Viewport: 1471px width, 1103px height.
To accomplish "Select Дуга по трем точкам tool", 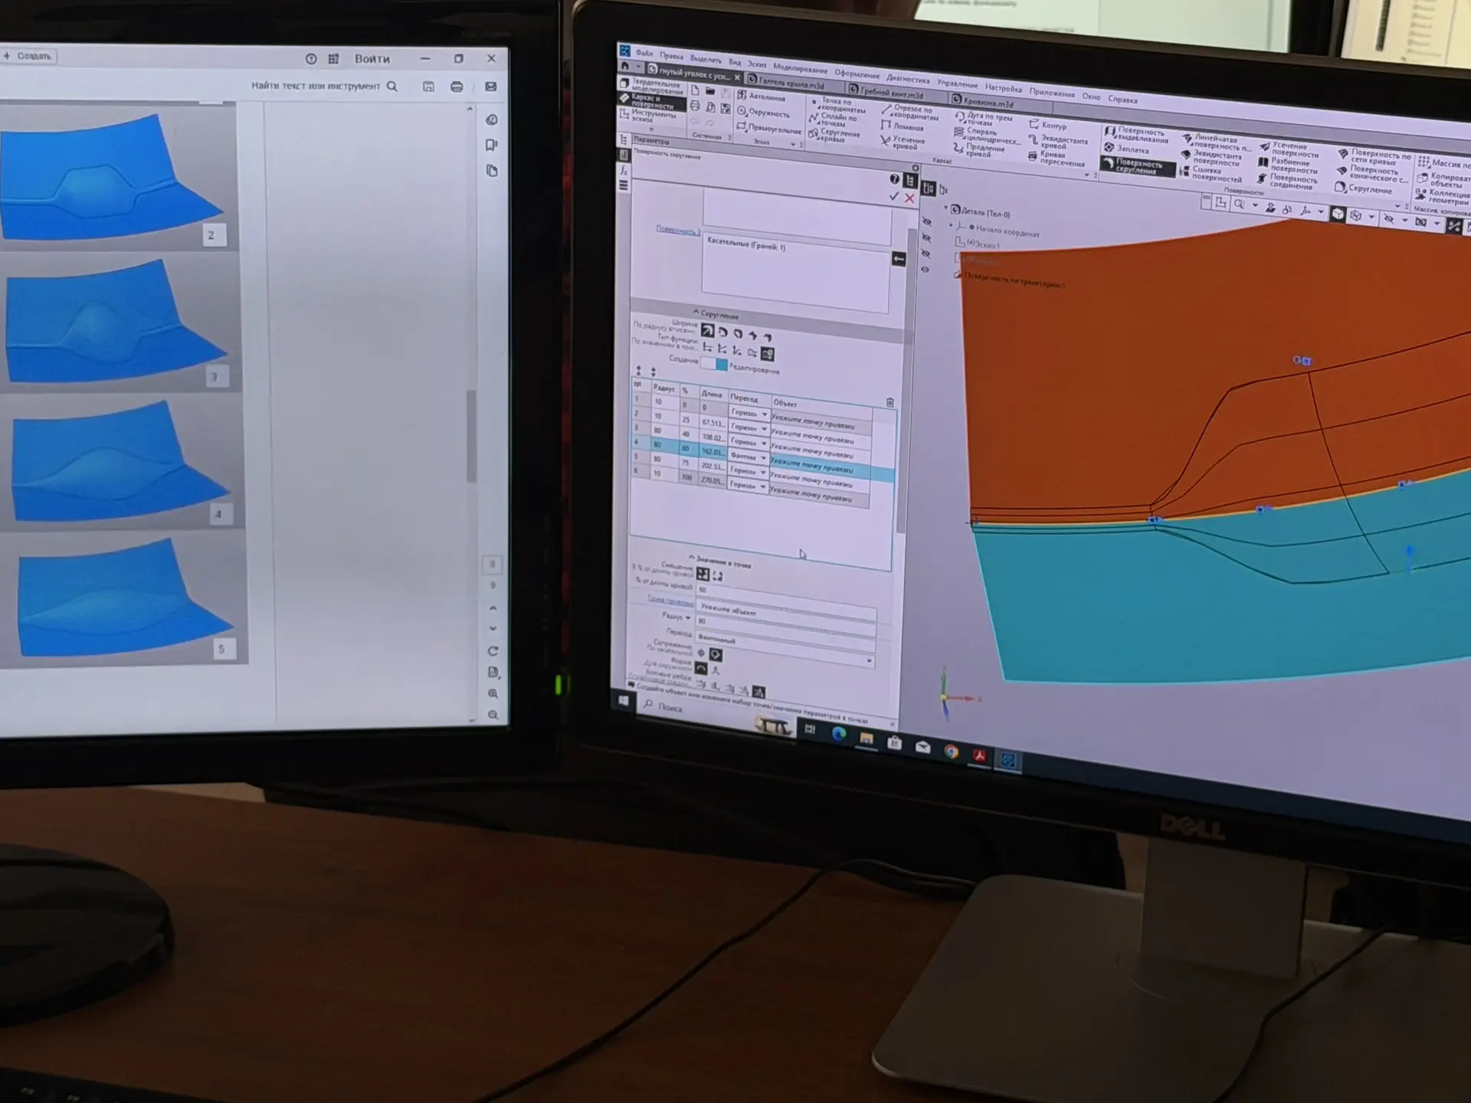I will coord(984,118).
